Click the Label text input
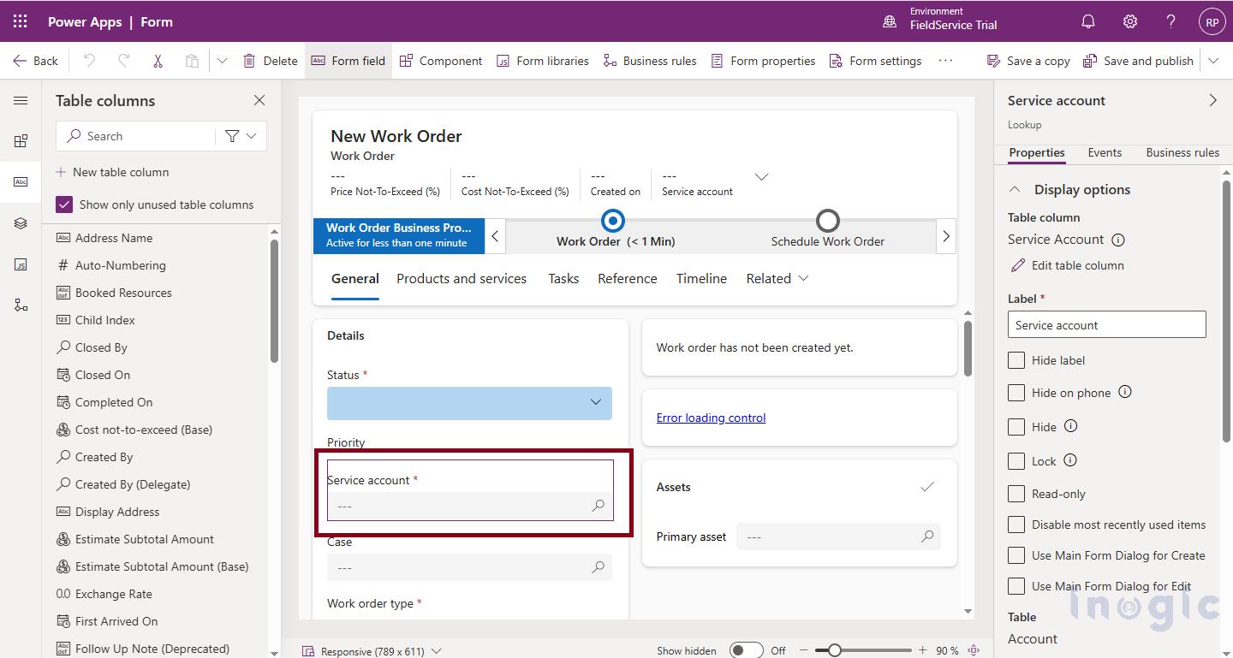This screenshot has height=658, width=1233. tap(1106, 325)
